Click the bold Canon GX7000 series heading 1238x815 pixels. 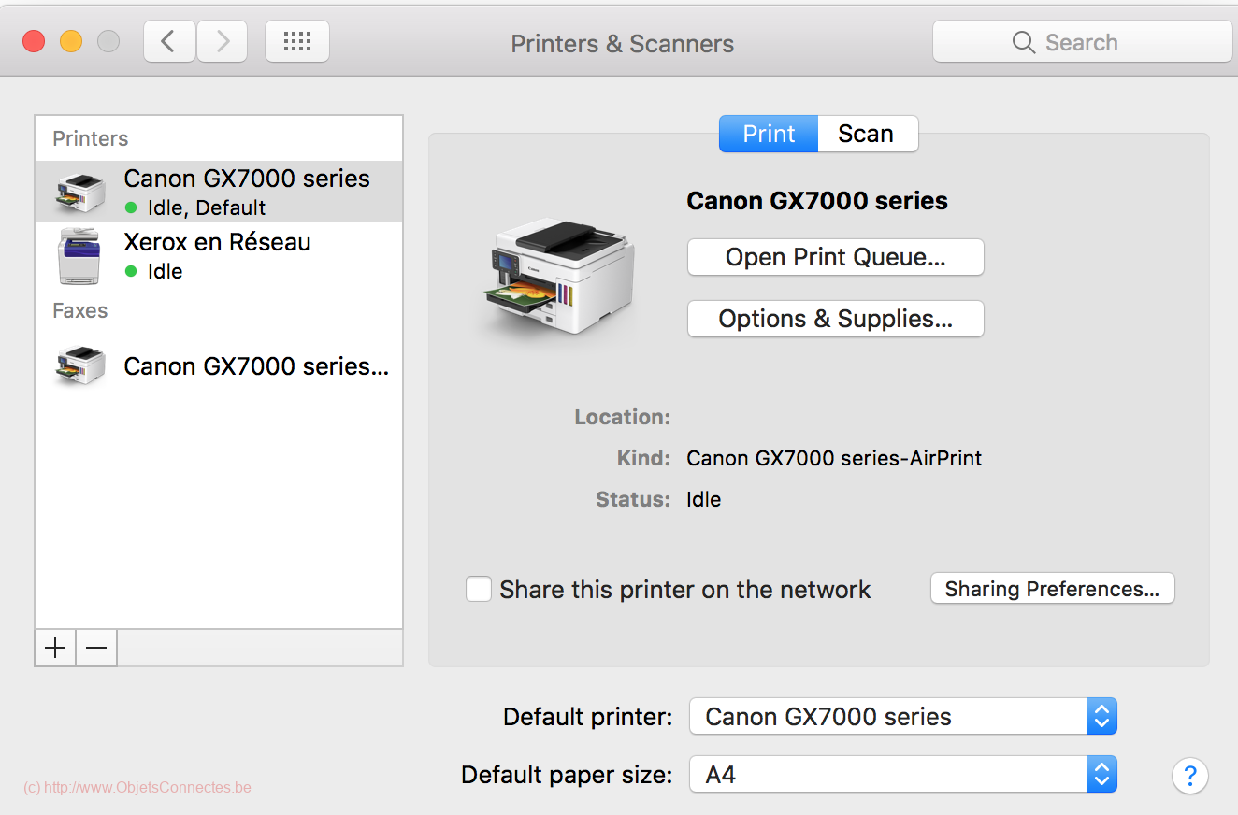[817, 201]
